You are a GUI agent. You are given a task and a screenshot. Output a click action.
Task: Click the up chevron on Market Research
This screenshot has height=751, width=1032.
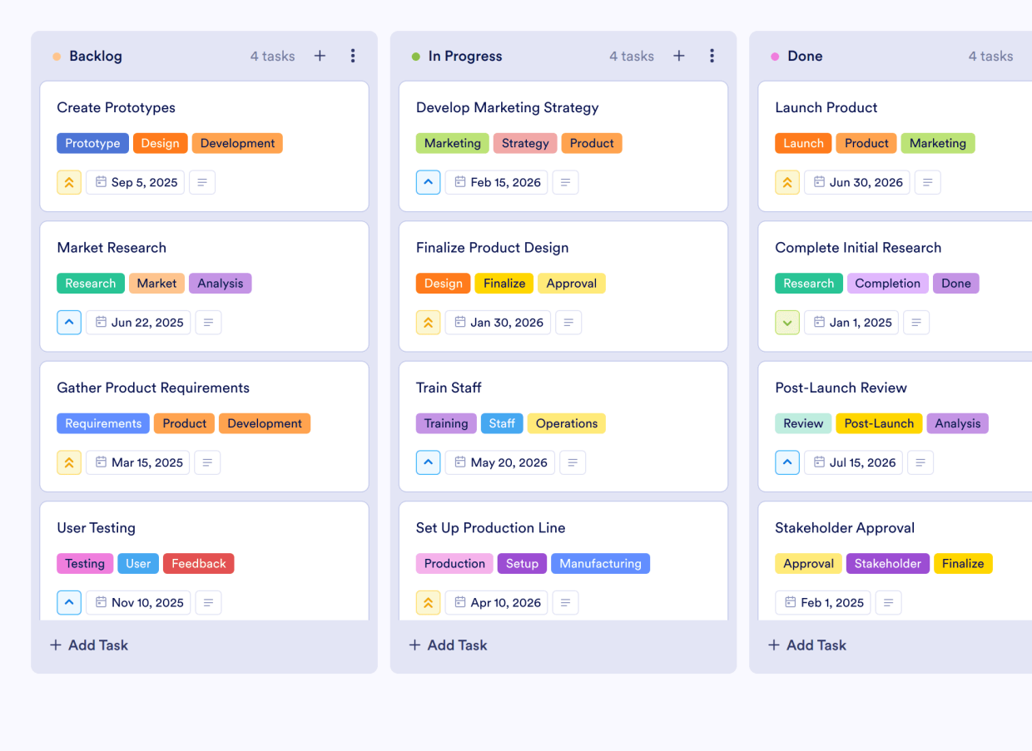(69, 322)
